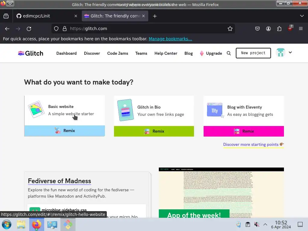The image size is (308, 231).
Task: Click the user avatar picture
Action: point(281,53)
